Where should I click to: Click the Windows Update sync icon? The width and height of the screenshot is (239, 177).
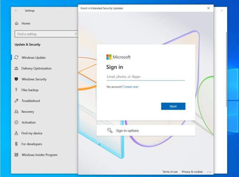coord(16,57)
